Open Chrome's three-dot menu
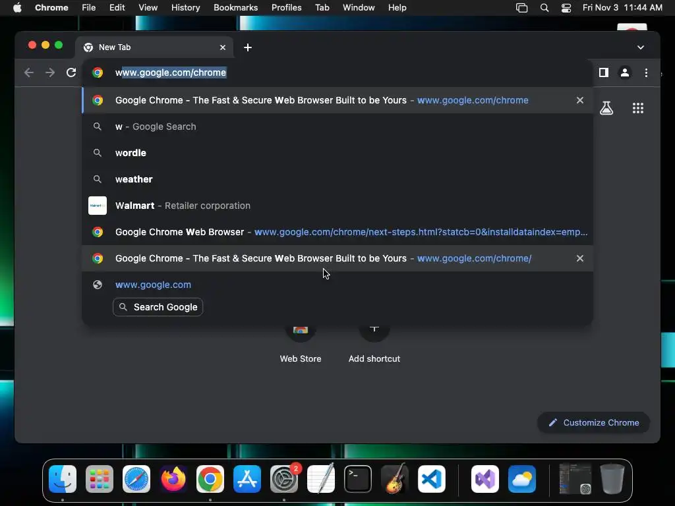 click(646, 72)
